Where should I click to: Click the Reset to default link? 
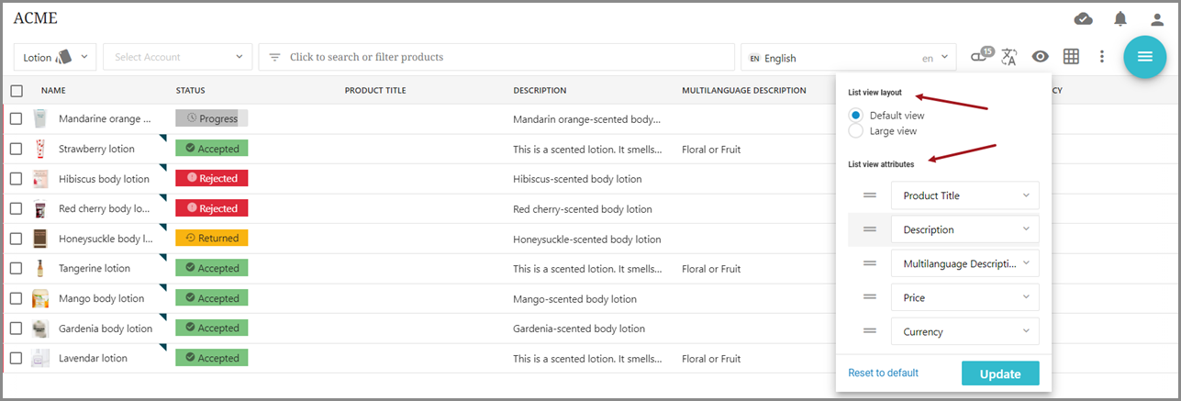[x=883, y=373]
